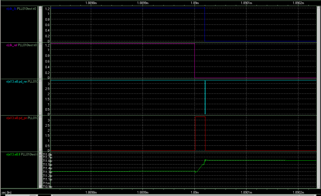Click top axis tick label 1.8901m
The width and height of the screenshot is (321, 196).
pos(246,3)
